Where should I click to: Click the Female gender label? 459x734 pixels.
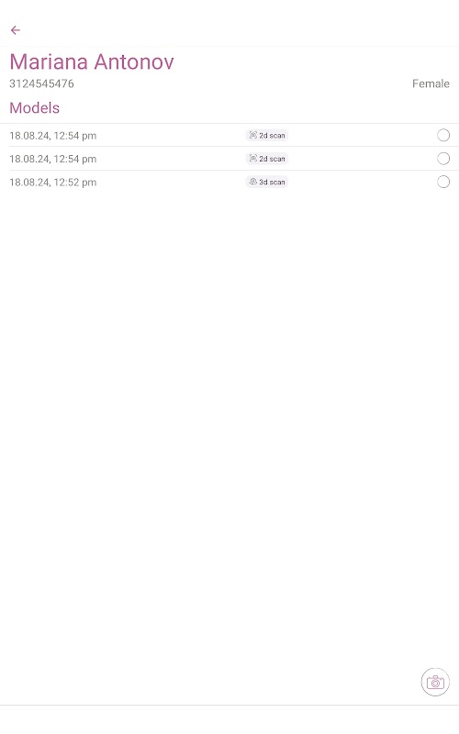point(431,83)
